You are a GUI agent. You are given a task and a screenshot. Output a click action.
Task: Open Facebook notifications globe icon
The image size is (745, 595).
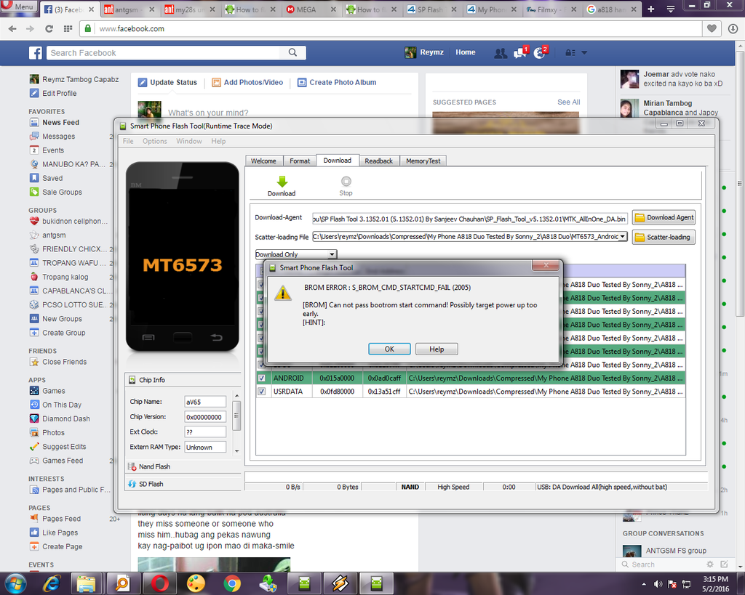click(539, 53)
